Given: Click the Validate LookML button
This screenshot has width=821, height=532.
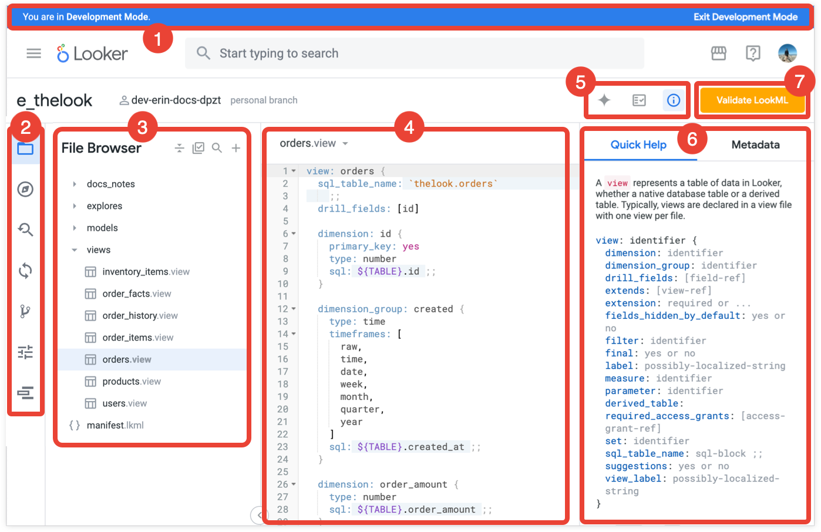Looking at the screenshot, I should [752, 100].
